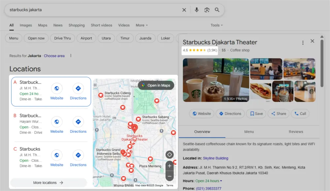Open three-dot menu in Starbucks Djakarta Theater panel
The height and width of the screenshot is (191, 330).
(x=303, y=43)
